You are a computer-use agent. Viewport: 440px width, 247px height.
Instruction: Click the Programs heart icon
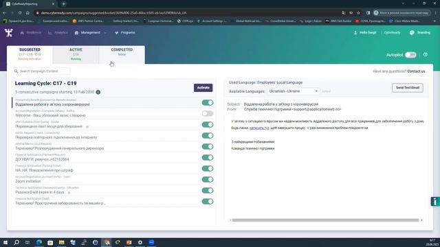[117, 33]
